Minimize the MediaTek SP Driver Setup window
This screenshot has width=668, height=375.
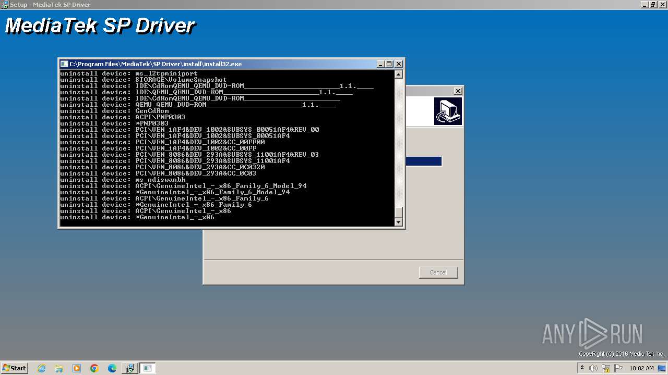click(645, 4)
